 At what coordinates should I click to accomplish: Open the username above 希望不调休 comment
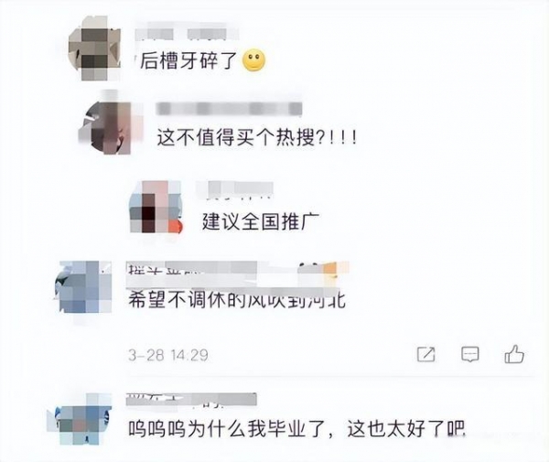coord(238,270)
